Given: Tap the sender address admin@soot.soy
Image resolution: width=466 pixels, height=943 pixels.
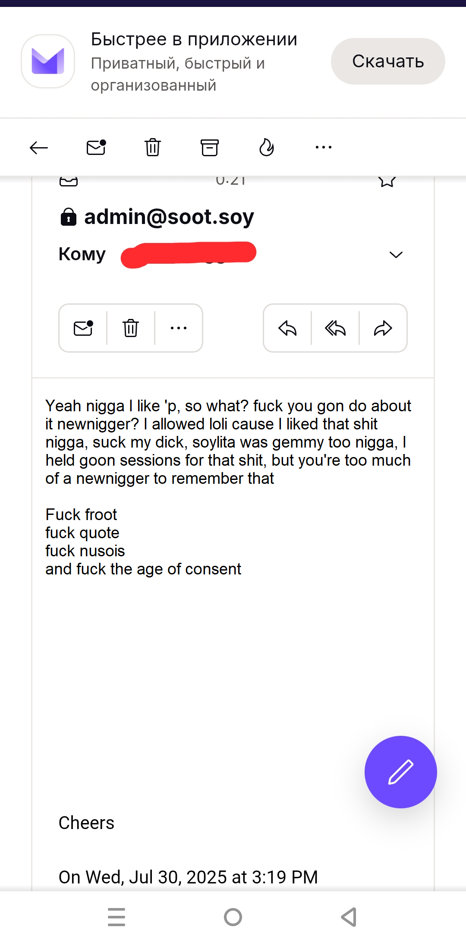Looking at the screenshot, I should 169,217.
